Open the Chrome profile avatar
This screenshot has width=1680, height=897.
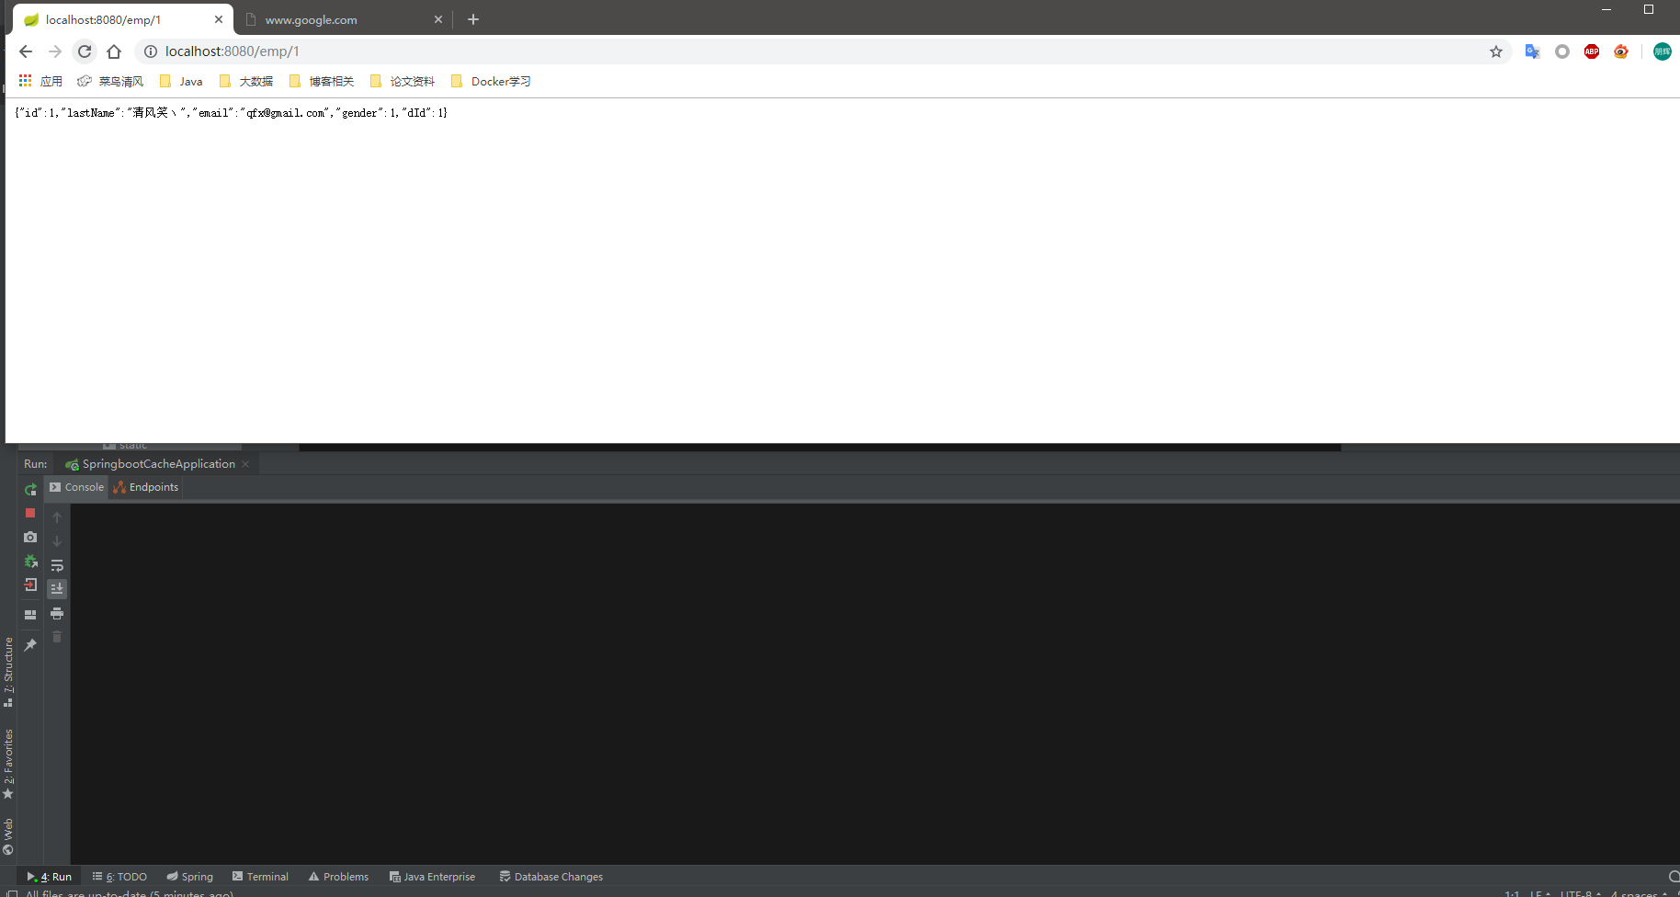click(x=1663, y=51)
